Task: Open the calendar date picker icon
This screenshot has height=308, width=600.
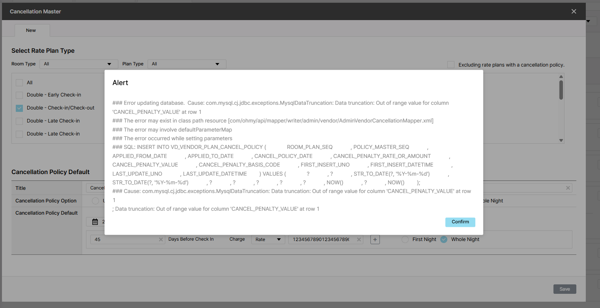Action: (95, 222)
